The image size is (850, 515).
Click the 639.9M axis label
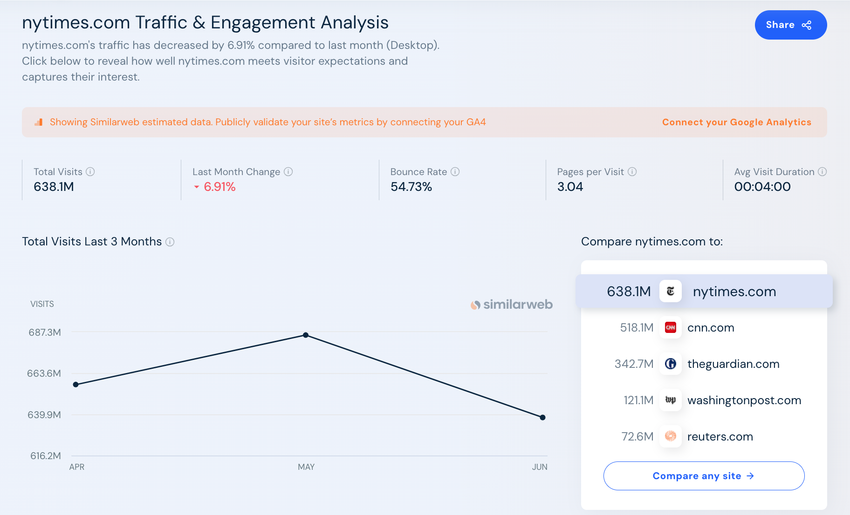pos(44,415)
